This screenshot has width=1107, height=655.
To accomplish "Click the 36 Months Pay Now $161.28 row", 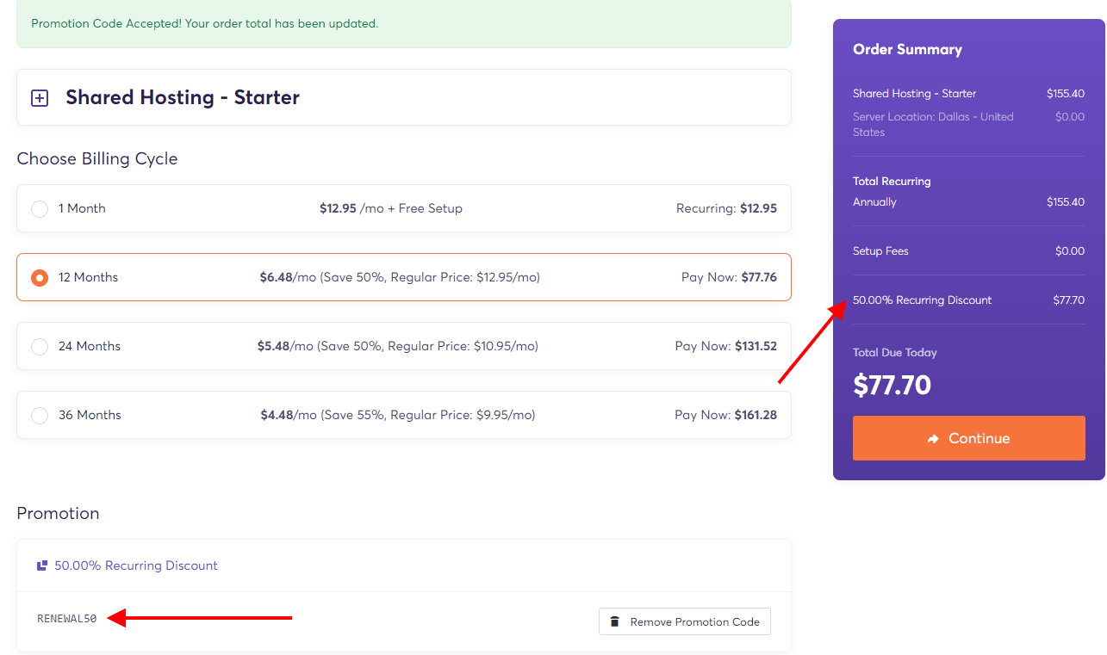I will 404,415.
